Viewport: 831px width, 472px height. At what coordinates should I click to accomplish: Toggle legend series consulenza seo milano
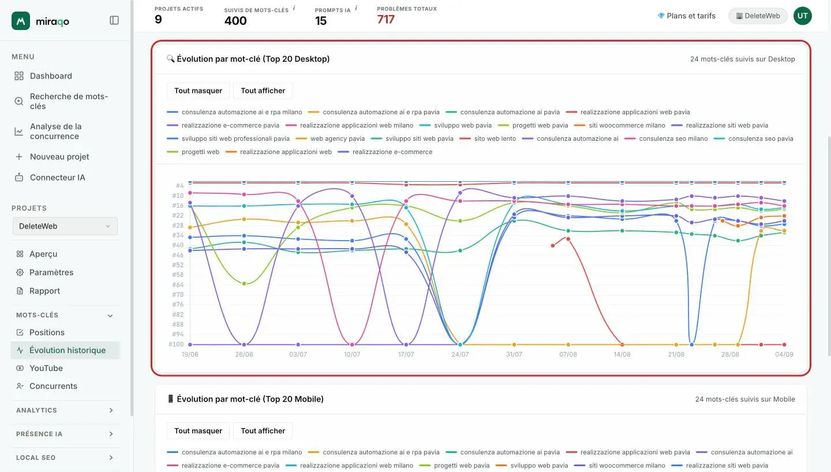[667, 138]
